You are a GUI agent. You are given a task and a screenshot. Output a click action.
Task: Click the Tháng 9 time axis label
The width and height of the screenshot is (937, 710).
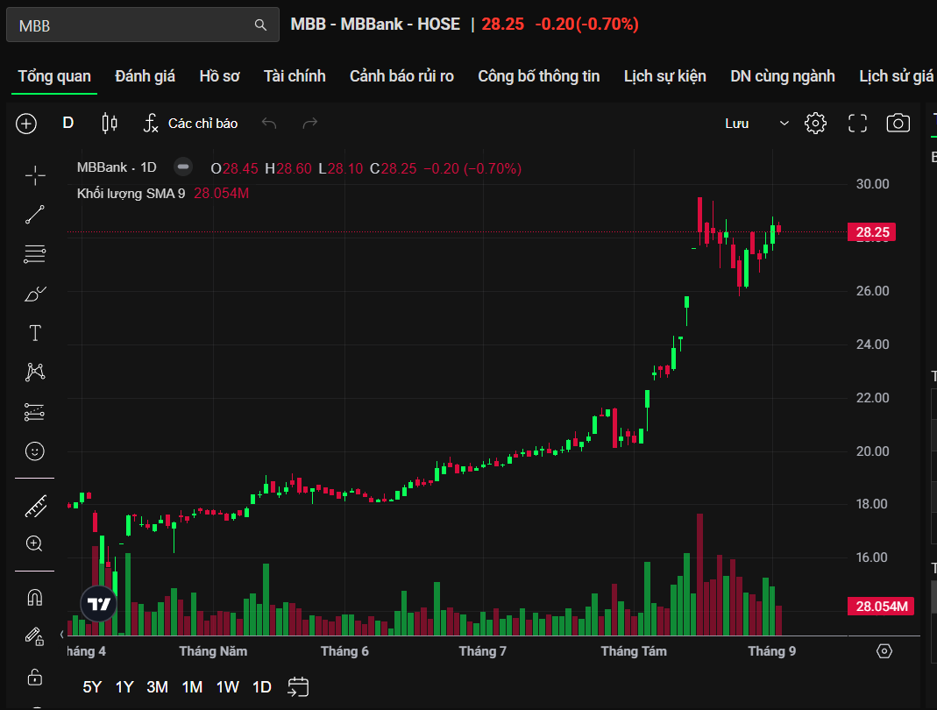point(771,651)
